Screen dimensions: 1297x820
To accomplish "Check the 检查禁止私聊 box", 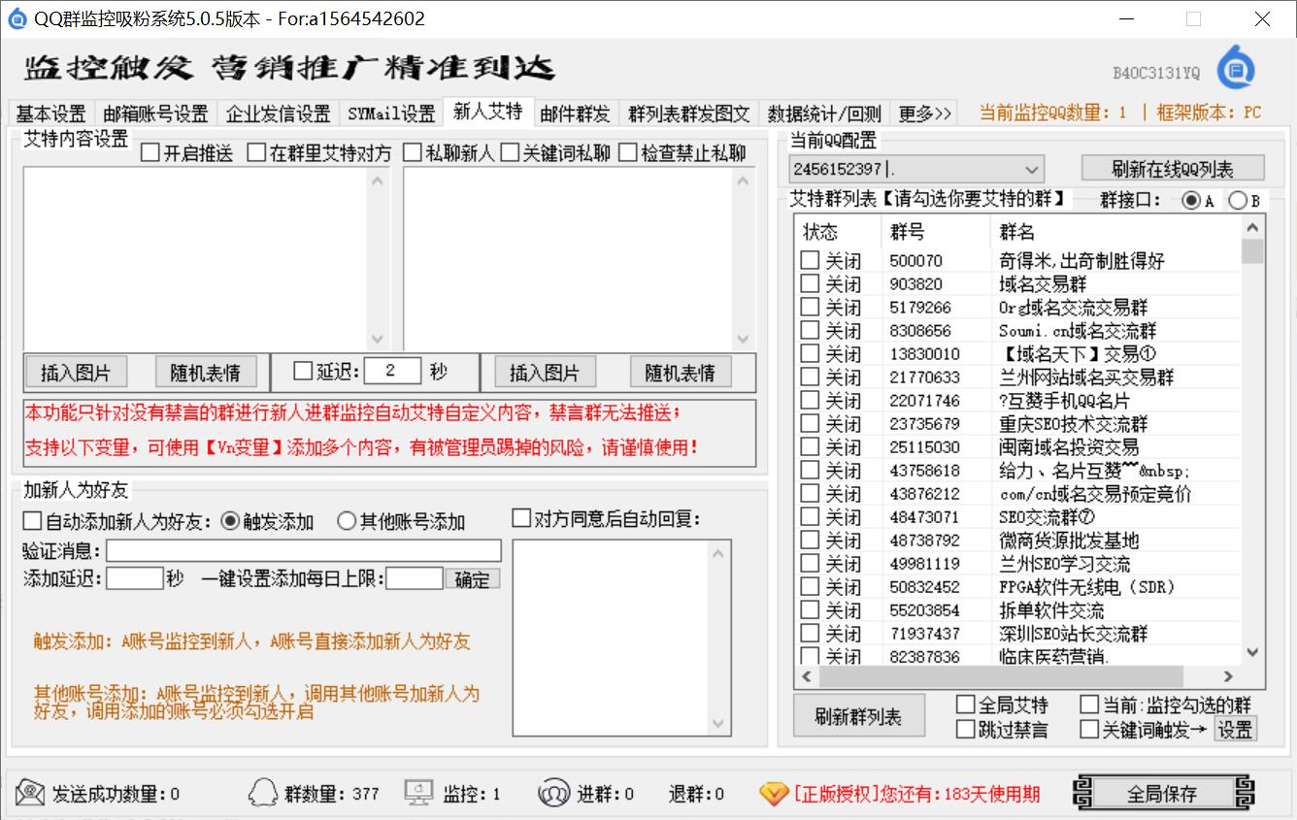I will coord(627,152).
